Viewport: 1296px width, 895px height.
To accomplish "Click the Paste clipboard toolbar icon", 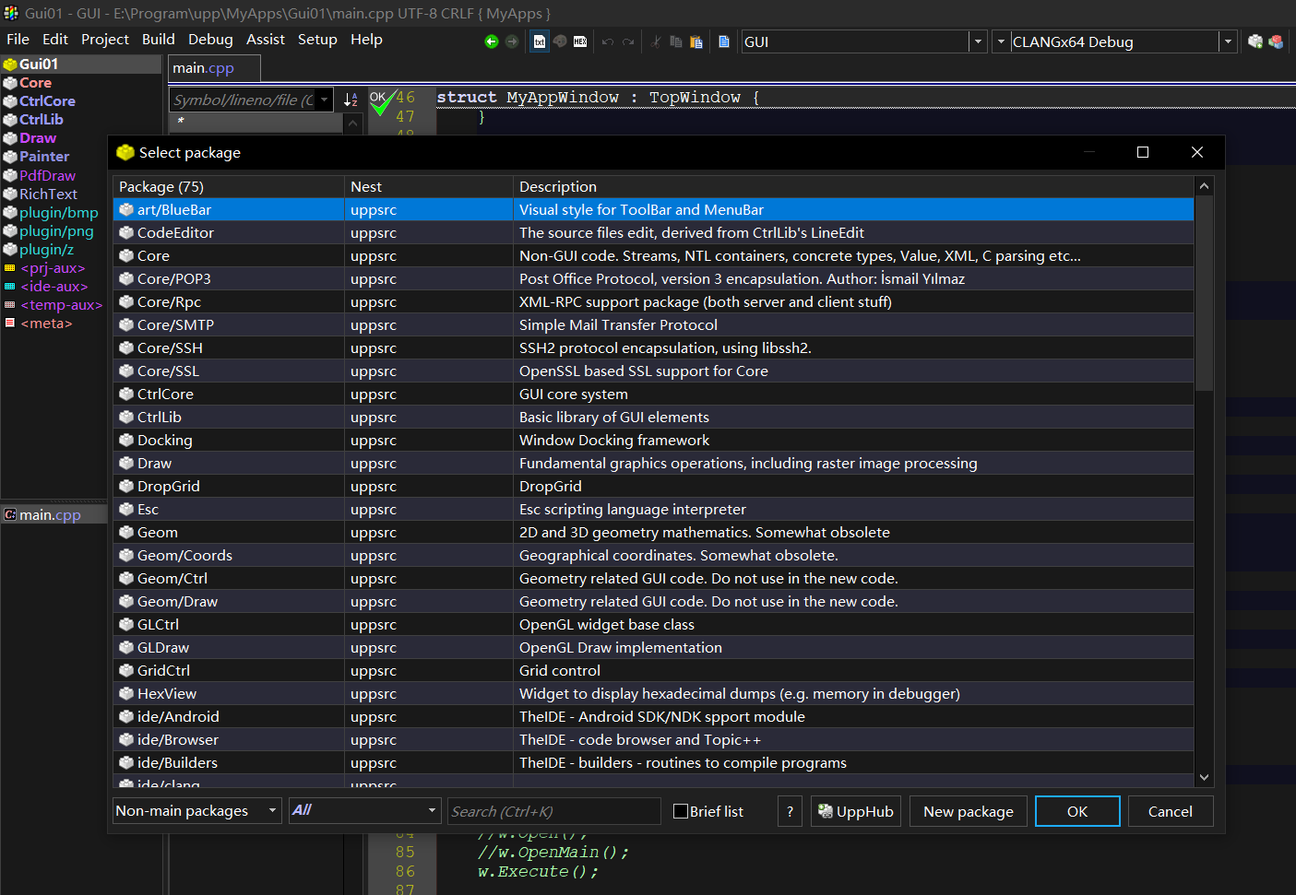I will (696, 41).
